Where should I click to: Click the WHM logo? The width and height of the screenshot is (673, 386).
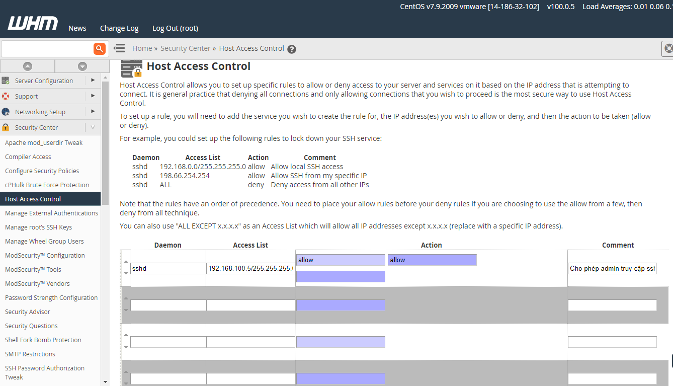click(33, 24)
